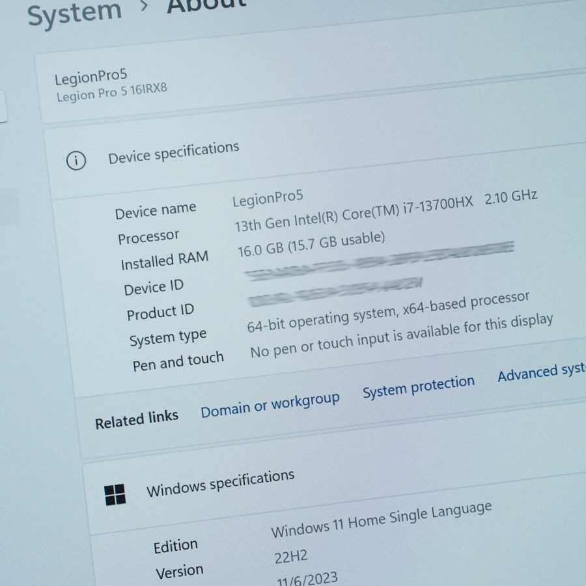Click the breadcrumb chevron after System
This screenshot has height=586, width=586.
tap(145, 6)
